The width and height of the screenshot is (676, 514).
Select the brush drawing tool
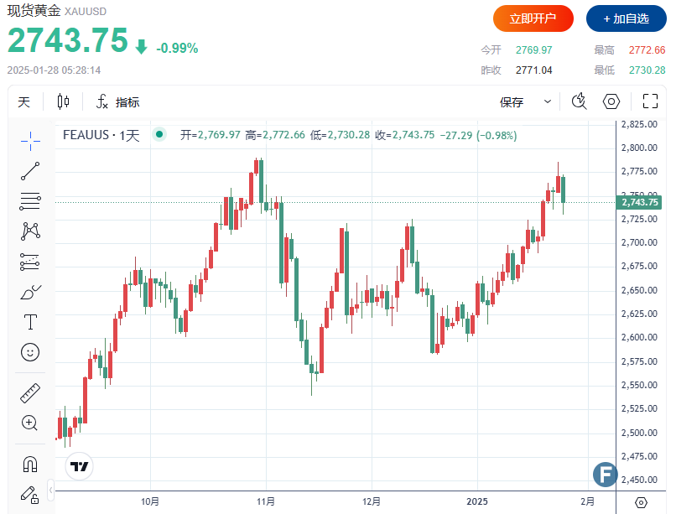click(30, 292)
